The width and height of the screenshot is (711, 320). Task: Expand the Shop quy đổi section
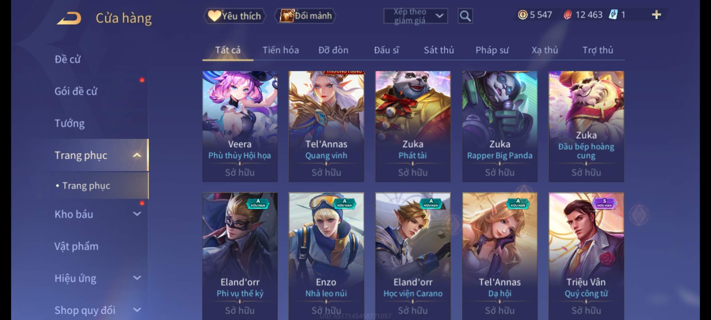pos(137,310)
